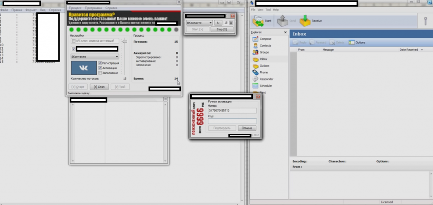Close the Explorer panel with the X

click(285, 32)
